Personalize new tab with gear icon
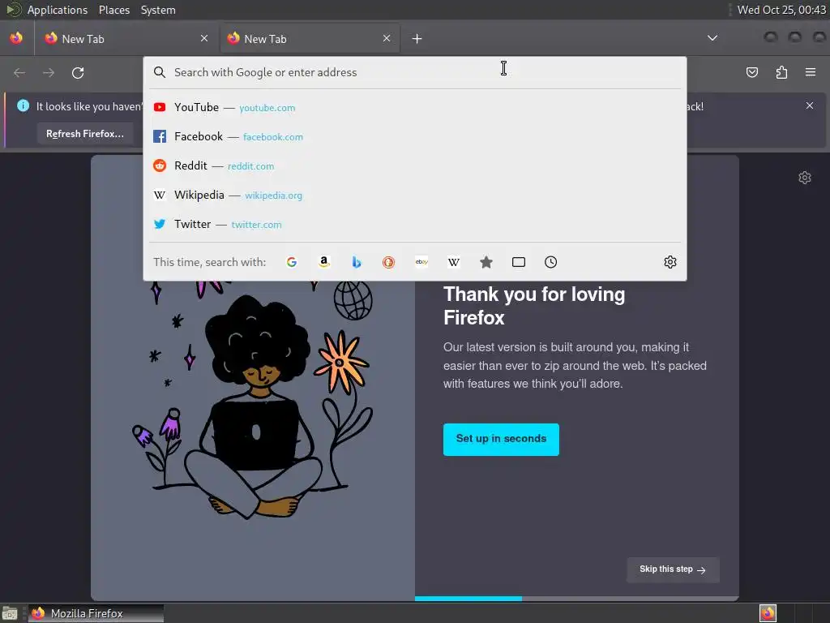The height and width of the screenshot is (623, 830). [805, 178]
